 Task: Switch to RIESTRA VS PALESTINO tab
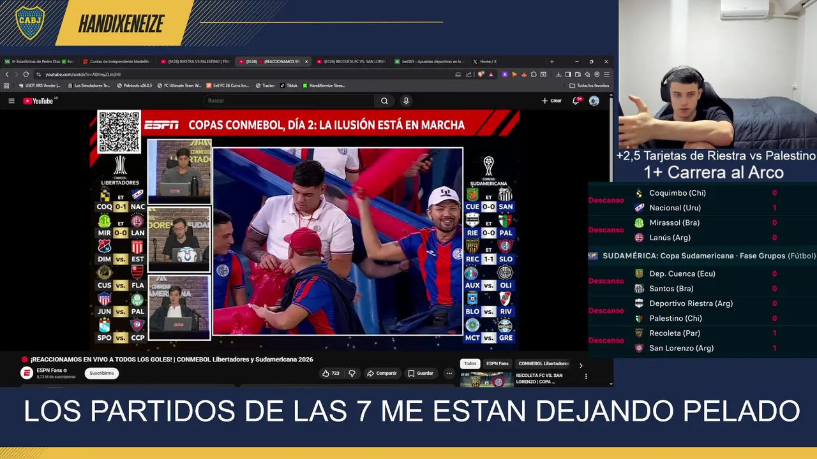[x=194, y=62]
